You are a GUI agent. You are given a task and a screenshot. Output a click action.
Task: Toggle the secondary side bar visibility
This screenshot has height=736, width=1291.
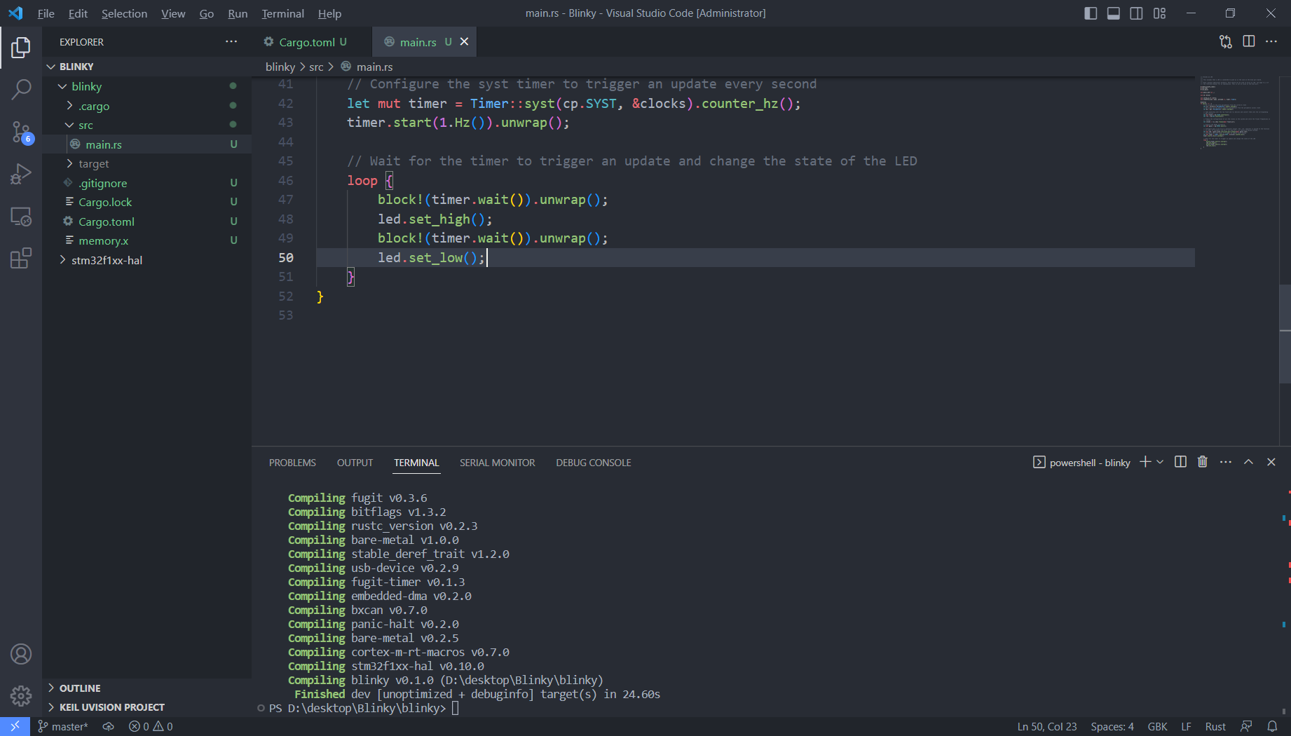click(x=1136, y=13)
